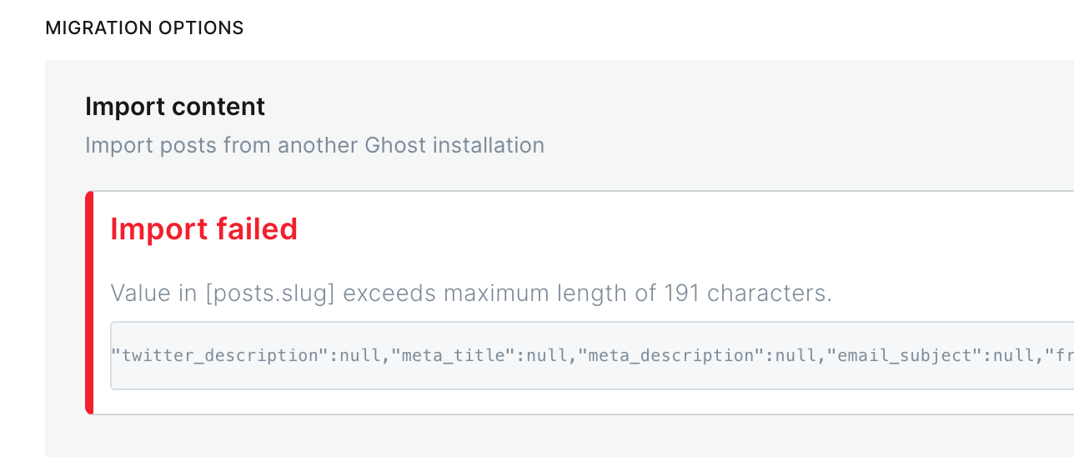Click the "Import content" title
This screenshot has width=1074, height=457.
pos(175,107)
